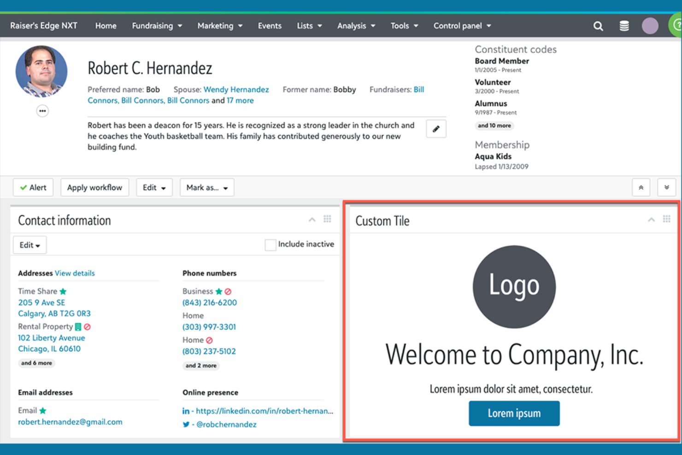Viewport: 682px width, 455px height.
Task: Go to the Events tab
Action: point(270,26)
